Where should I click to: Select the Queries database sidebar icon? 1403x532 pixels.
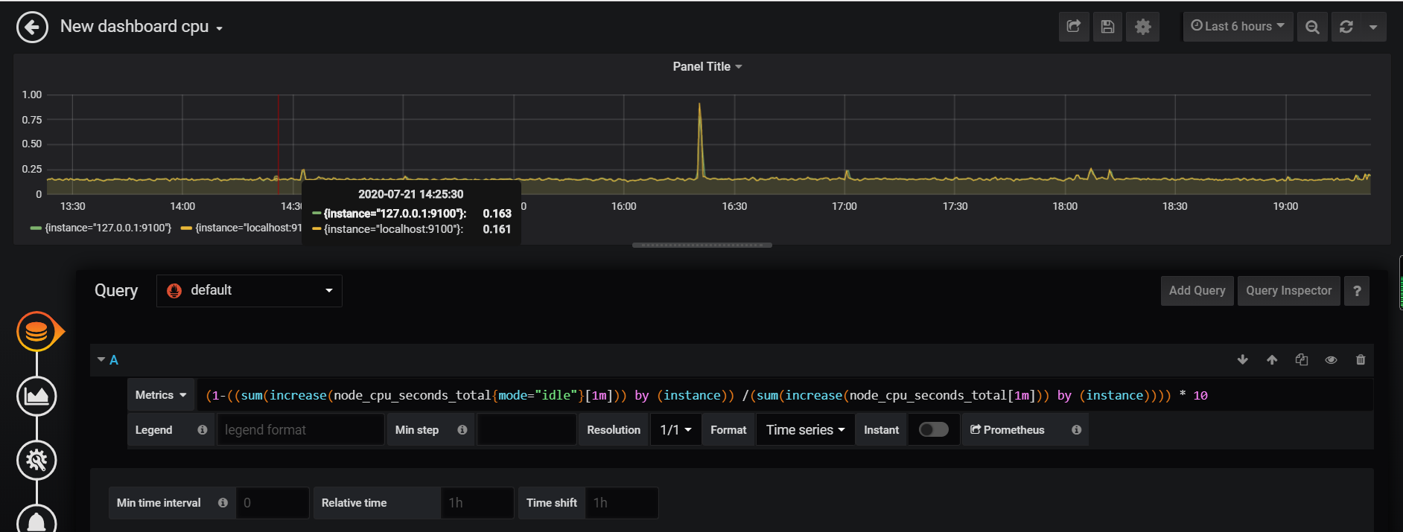click(x=36, y=331)
